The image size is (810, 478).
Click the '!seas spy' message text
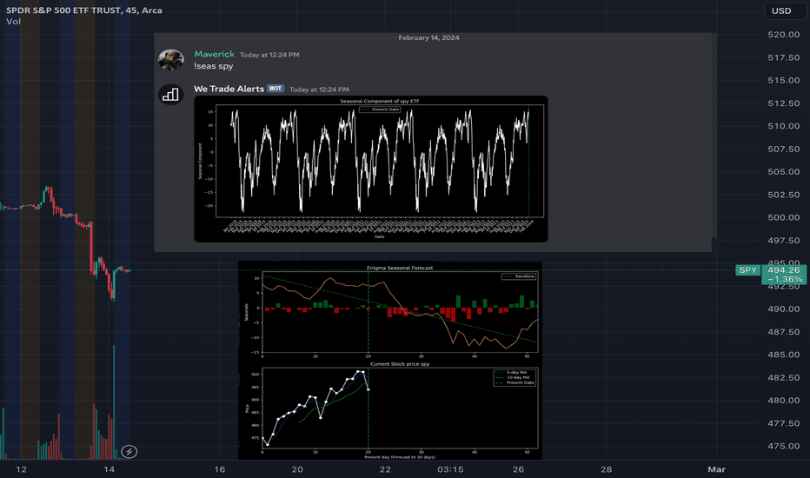213,66
